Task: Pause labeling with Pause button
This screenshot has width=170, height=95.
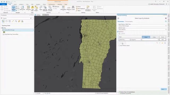Action: (x=78, y=7)
